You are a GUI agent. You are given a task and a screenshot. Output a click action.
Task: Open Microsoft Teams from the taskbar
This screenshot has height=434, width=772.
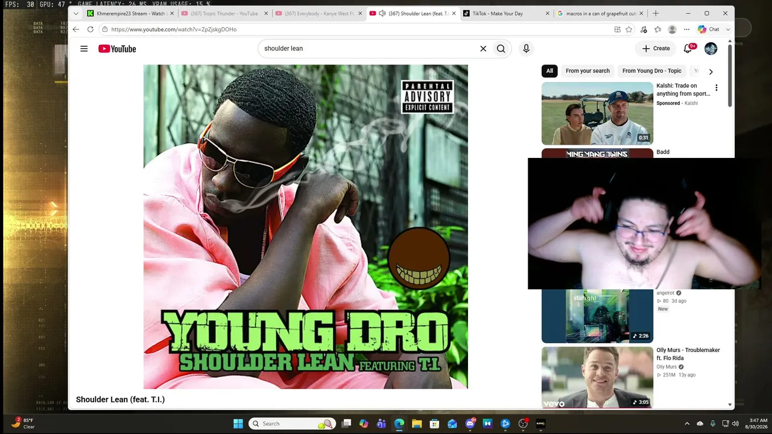click(x=381, y=424)
